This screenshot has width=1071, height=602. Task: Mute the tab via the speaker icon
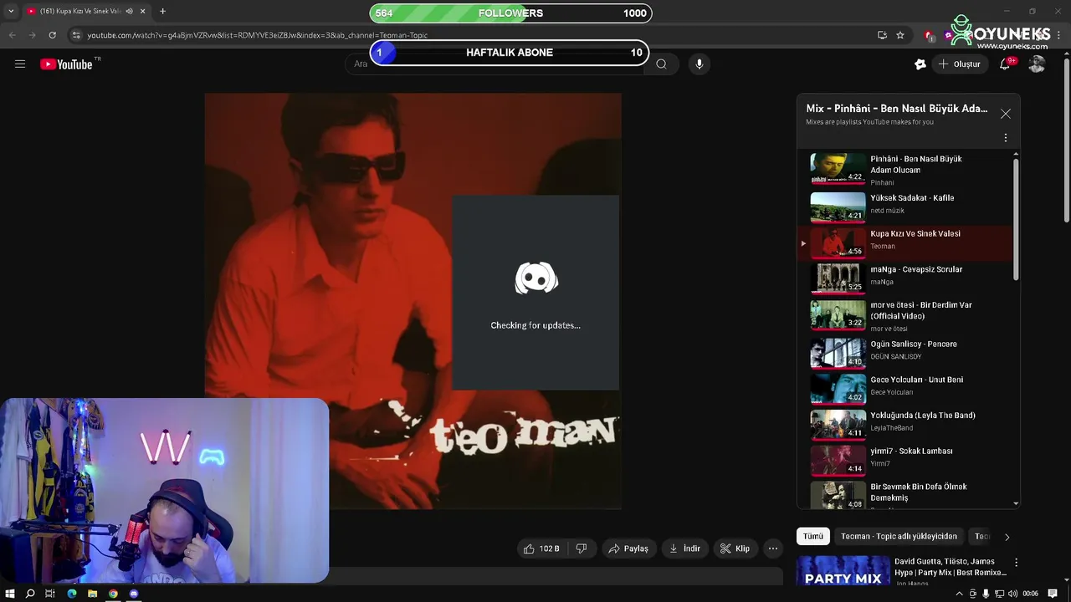(129, 12)
